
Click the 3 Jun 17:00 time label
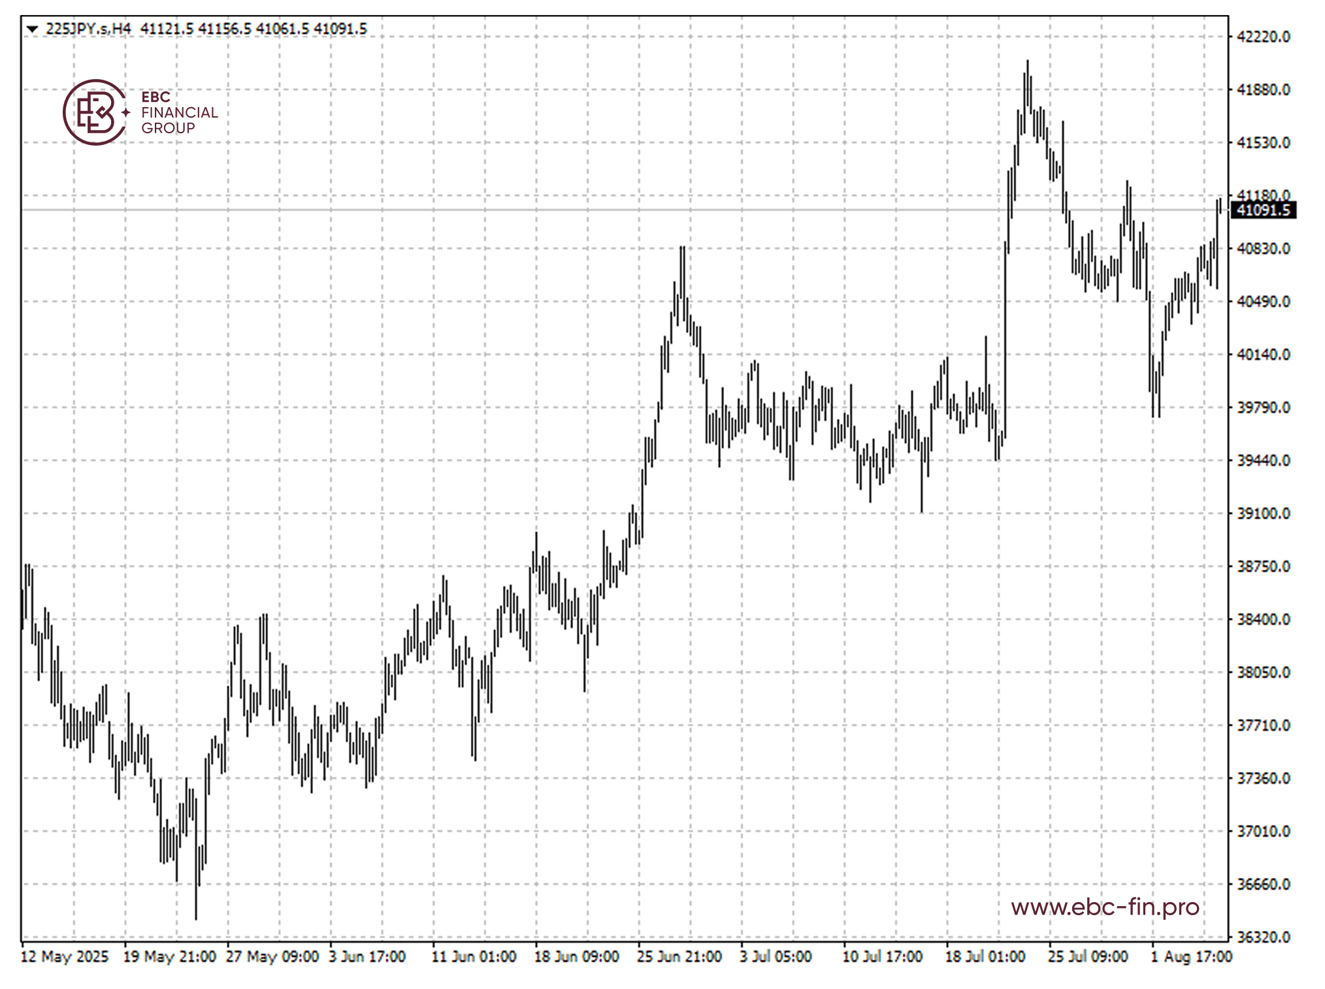click(367, 957)
